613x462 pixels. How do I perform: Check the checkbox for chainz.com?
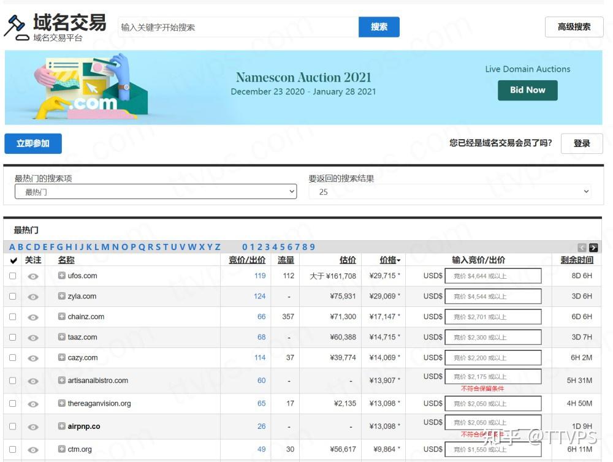tap(12, 317)
